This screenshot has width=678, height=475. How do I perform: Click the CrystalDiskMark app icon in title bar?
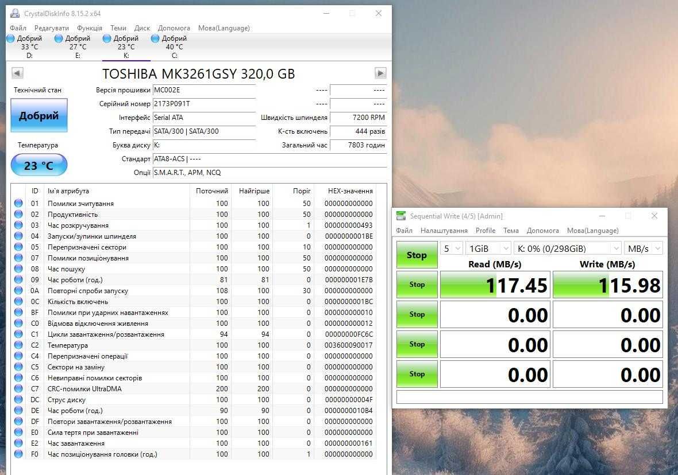tap(401, 216)
